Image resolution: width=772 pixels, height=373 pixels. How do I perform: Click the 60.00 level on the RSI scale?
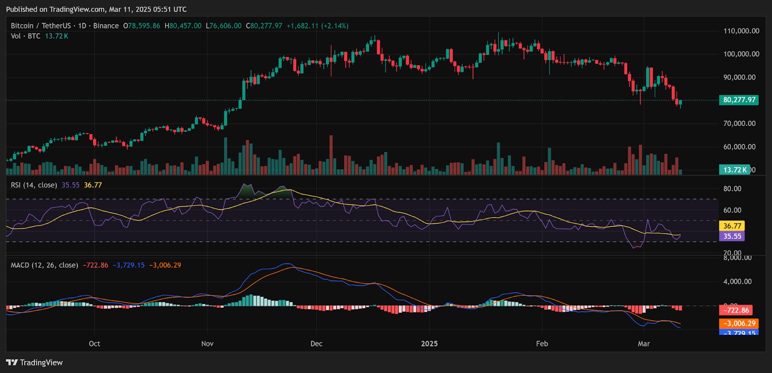732,210
